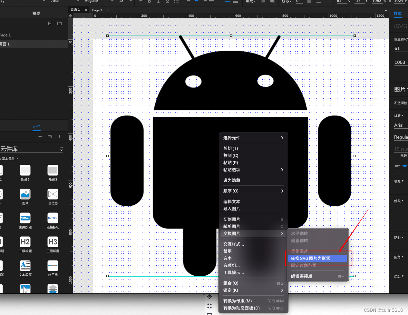This screenshot has height=315, width=408.
Task: Expand the 填充 fill section
Action: pyautogui.click(x=399, y=181)
